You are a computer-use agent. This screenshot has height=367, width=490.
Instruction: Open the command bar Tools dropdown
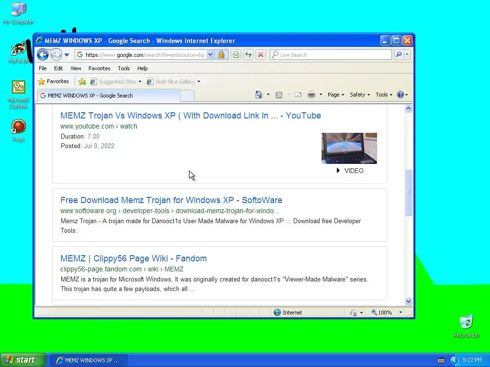[384, 95]
